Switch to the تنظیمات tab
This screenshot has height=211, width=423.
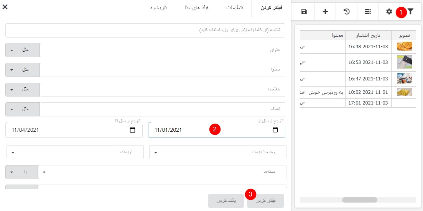click(x=235, y=8)
